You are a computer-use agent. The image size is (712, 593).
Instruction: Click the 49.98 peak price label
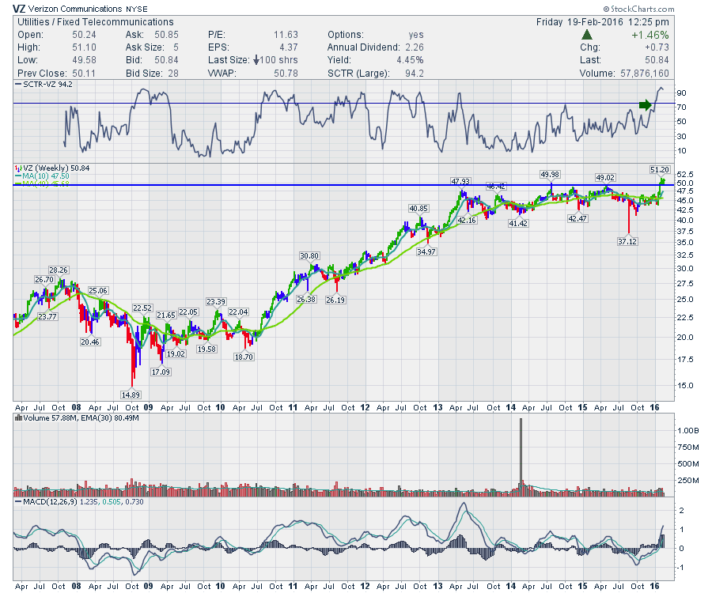click(550, 174)
